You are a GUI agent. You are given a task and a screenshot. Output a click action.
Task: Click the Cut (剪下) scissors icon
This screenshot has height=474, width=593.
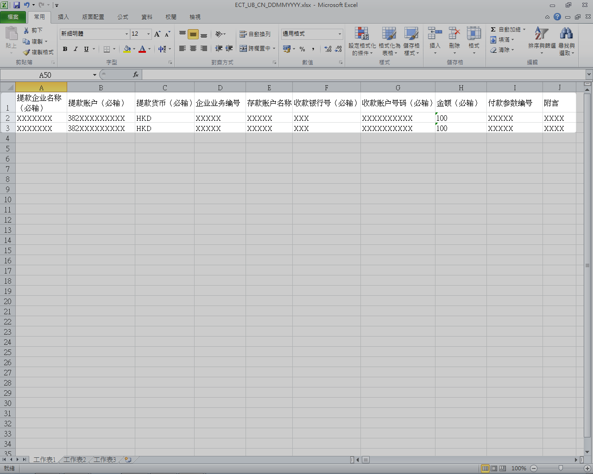click(x=26, y=30)
